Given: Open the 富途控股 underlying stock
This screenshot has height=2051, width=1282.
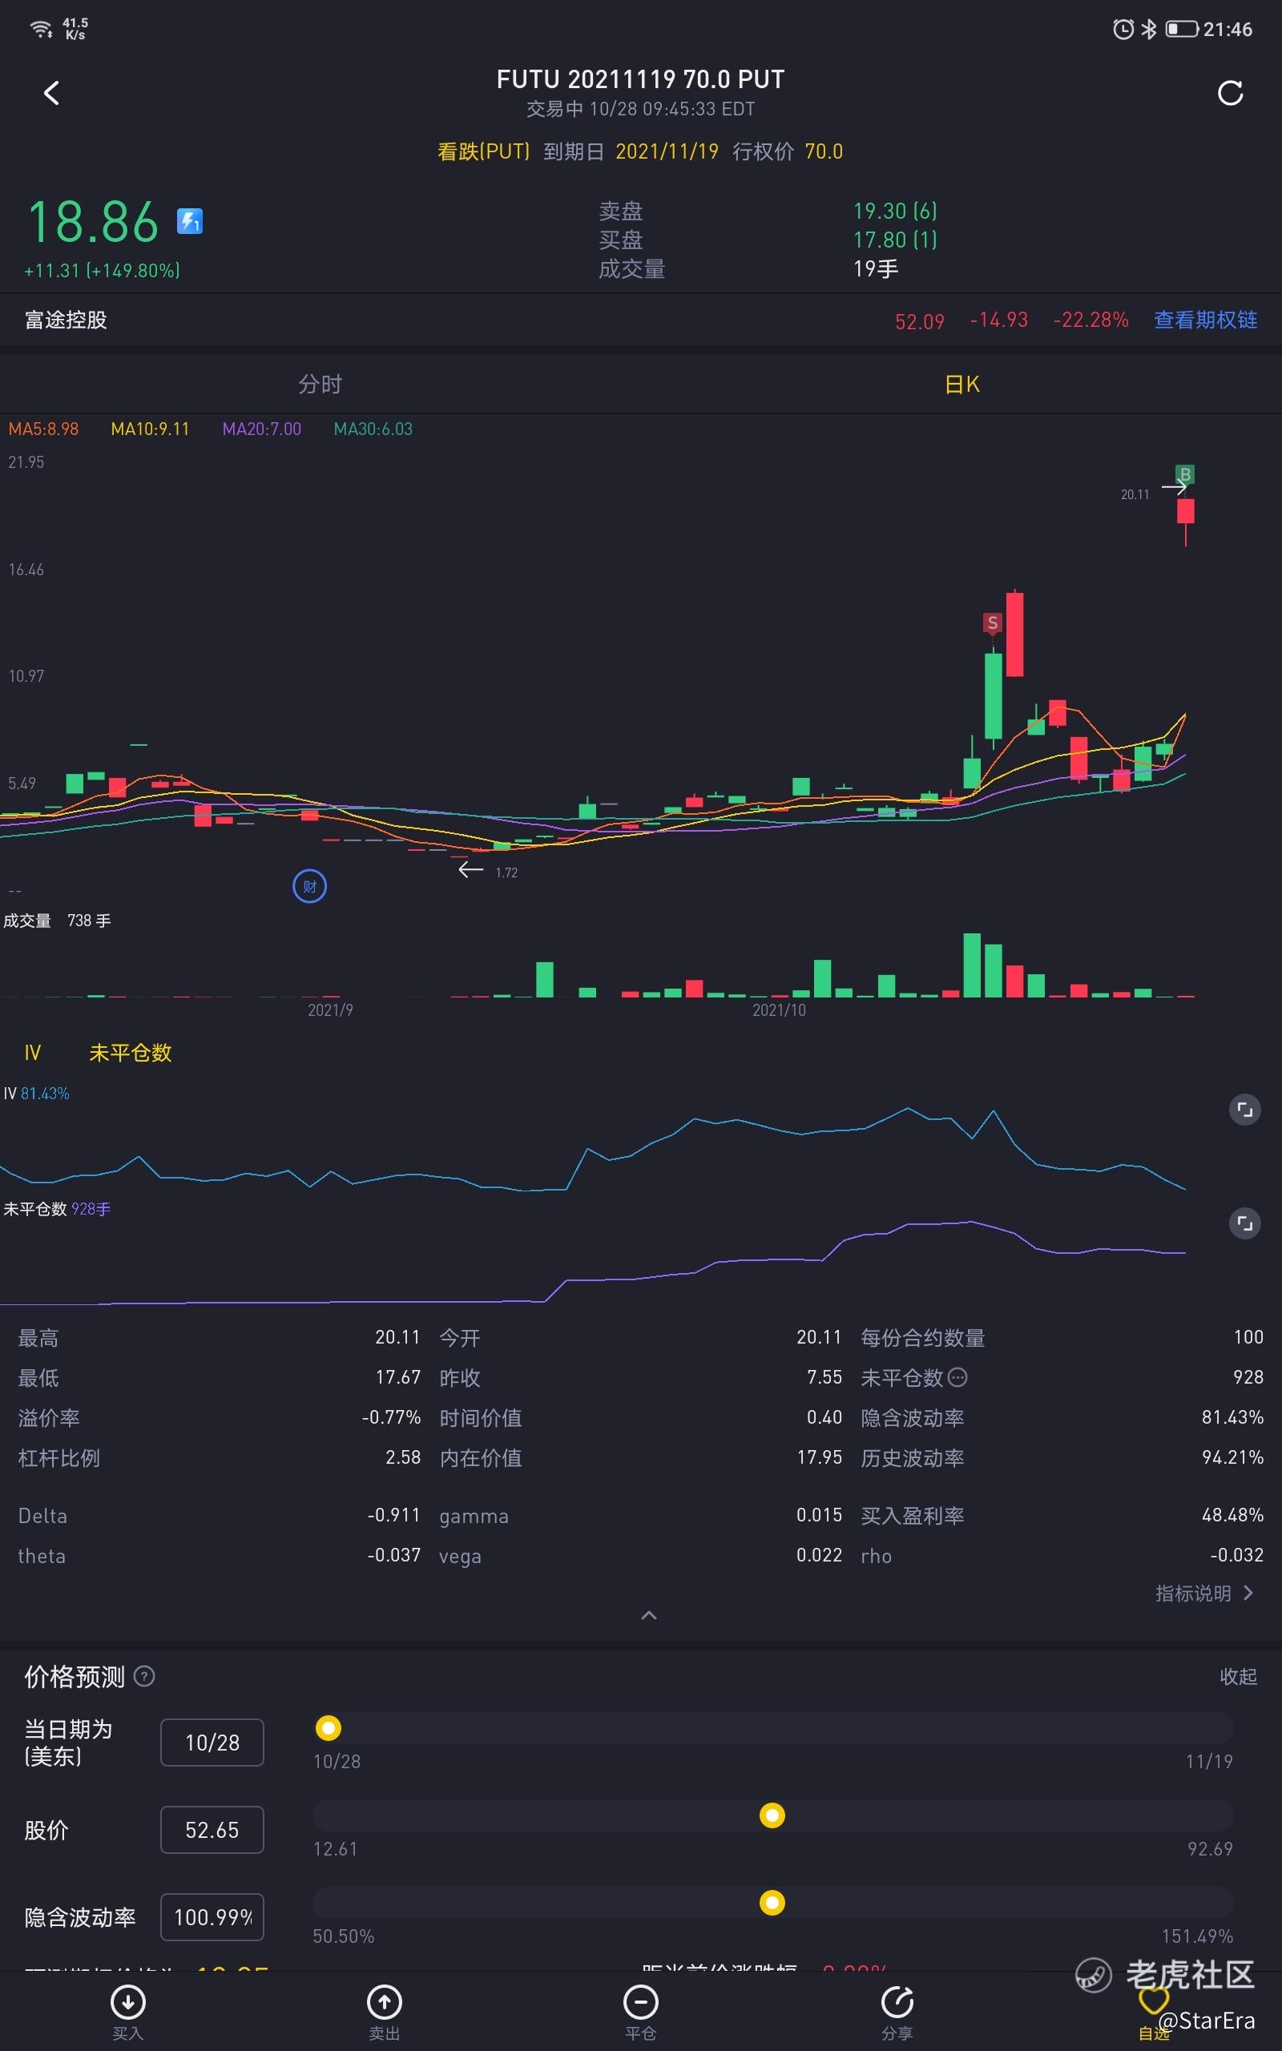Looking at the screenshot, I should click(x=67, y=320).
